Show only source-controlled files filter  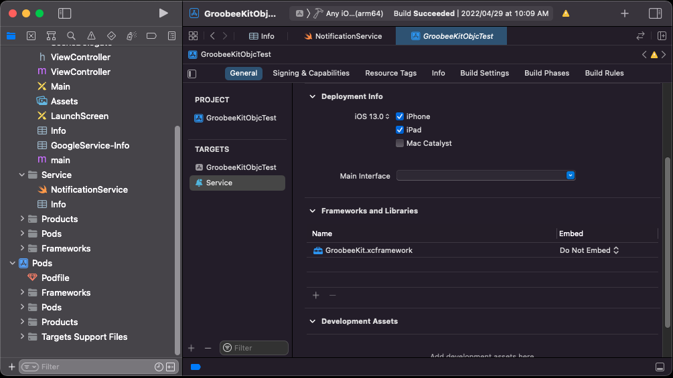pos(170,367)
